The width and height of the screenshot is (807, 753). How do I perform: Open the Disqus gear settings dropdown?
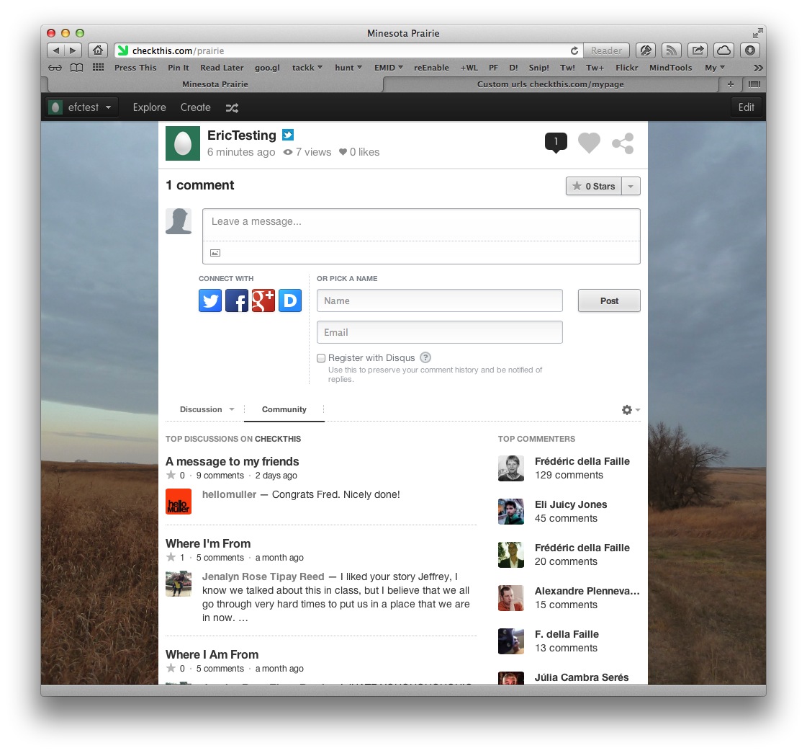click(631, 410)
